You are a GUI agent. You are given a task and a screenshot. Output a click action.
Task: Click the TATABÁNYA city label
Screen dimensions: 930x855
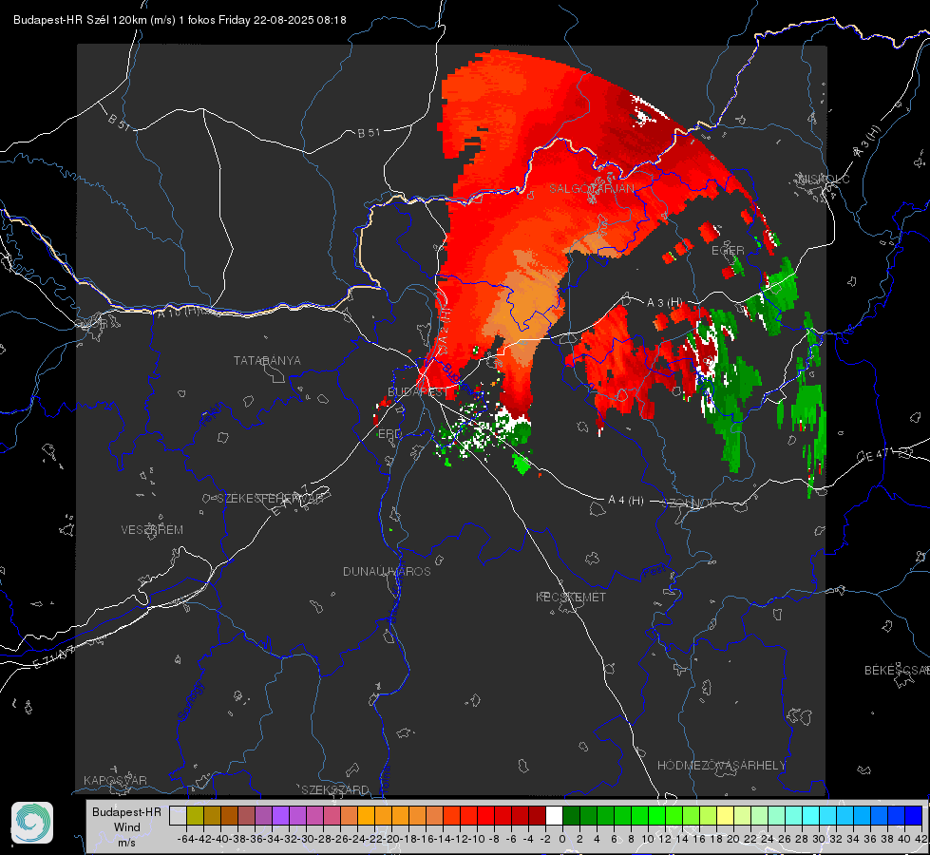click(267, 361)
